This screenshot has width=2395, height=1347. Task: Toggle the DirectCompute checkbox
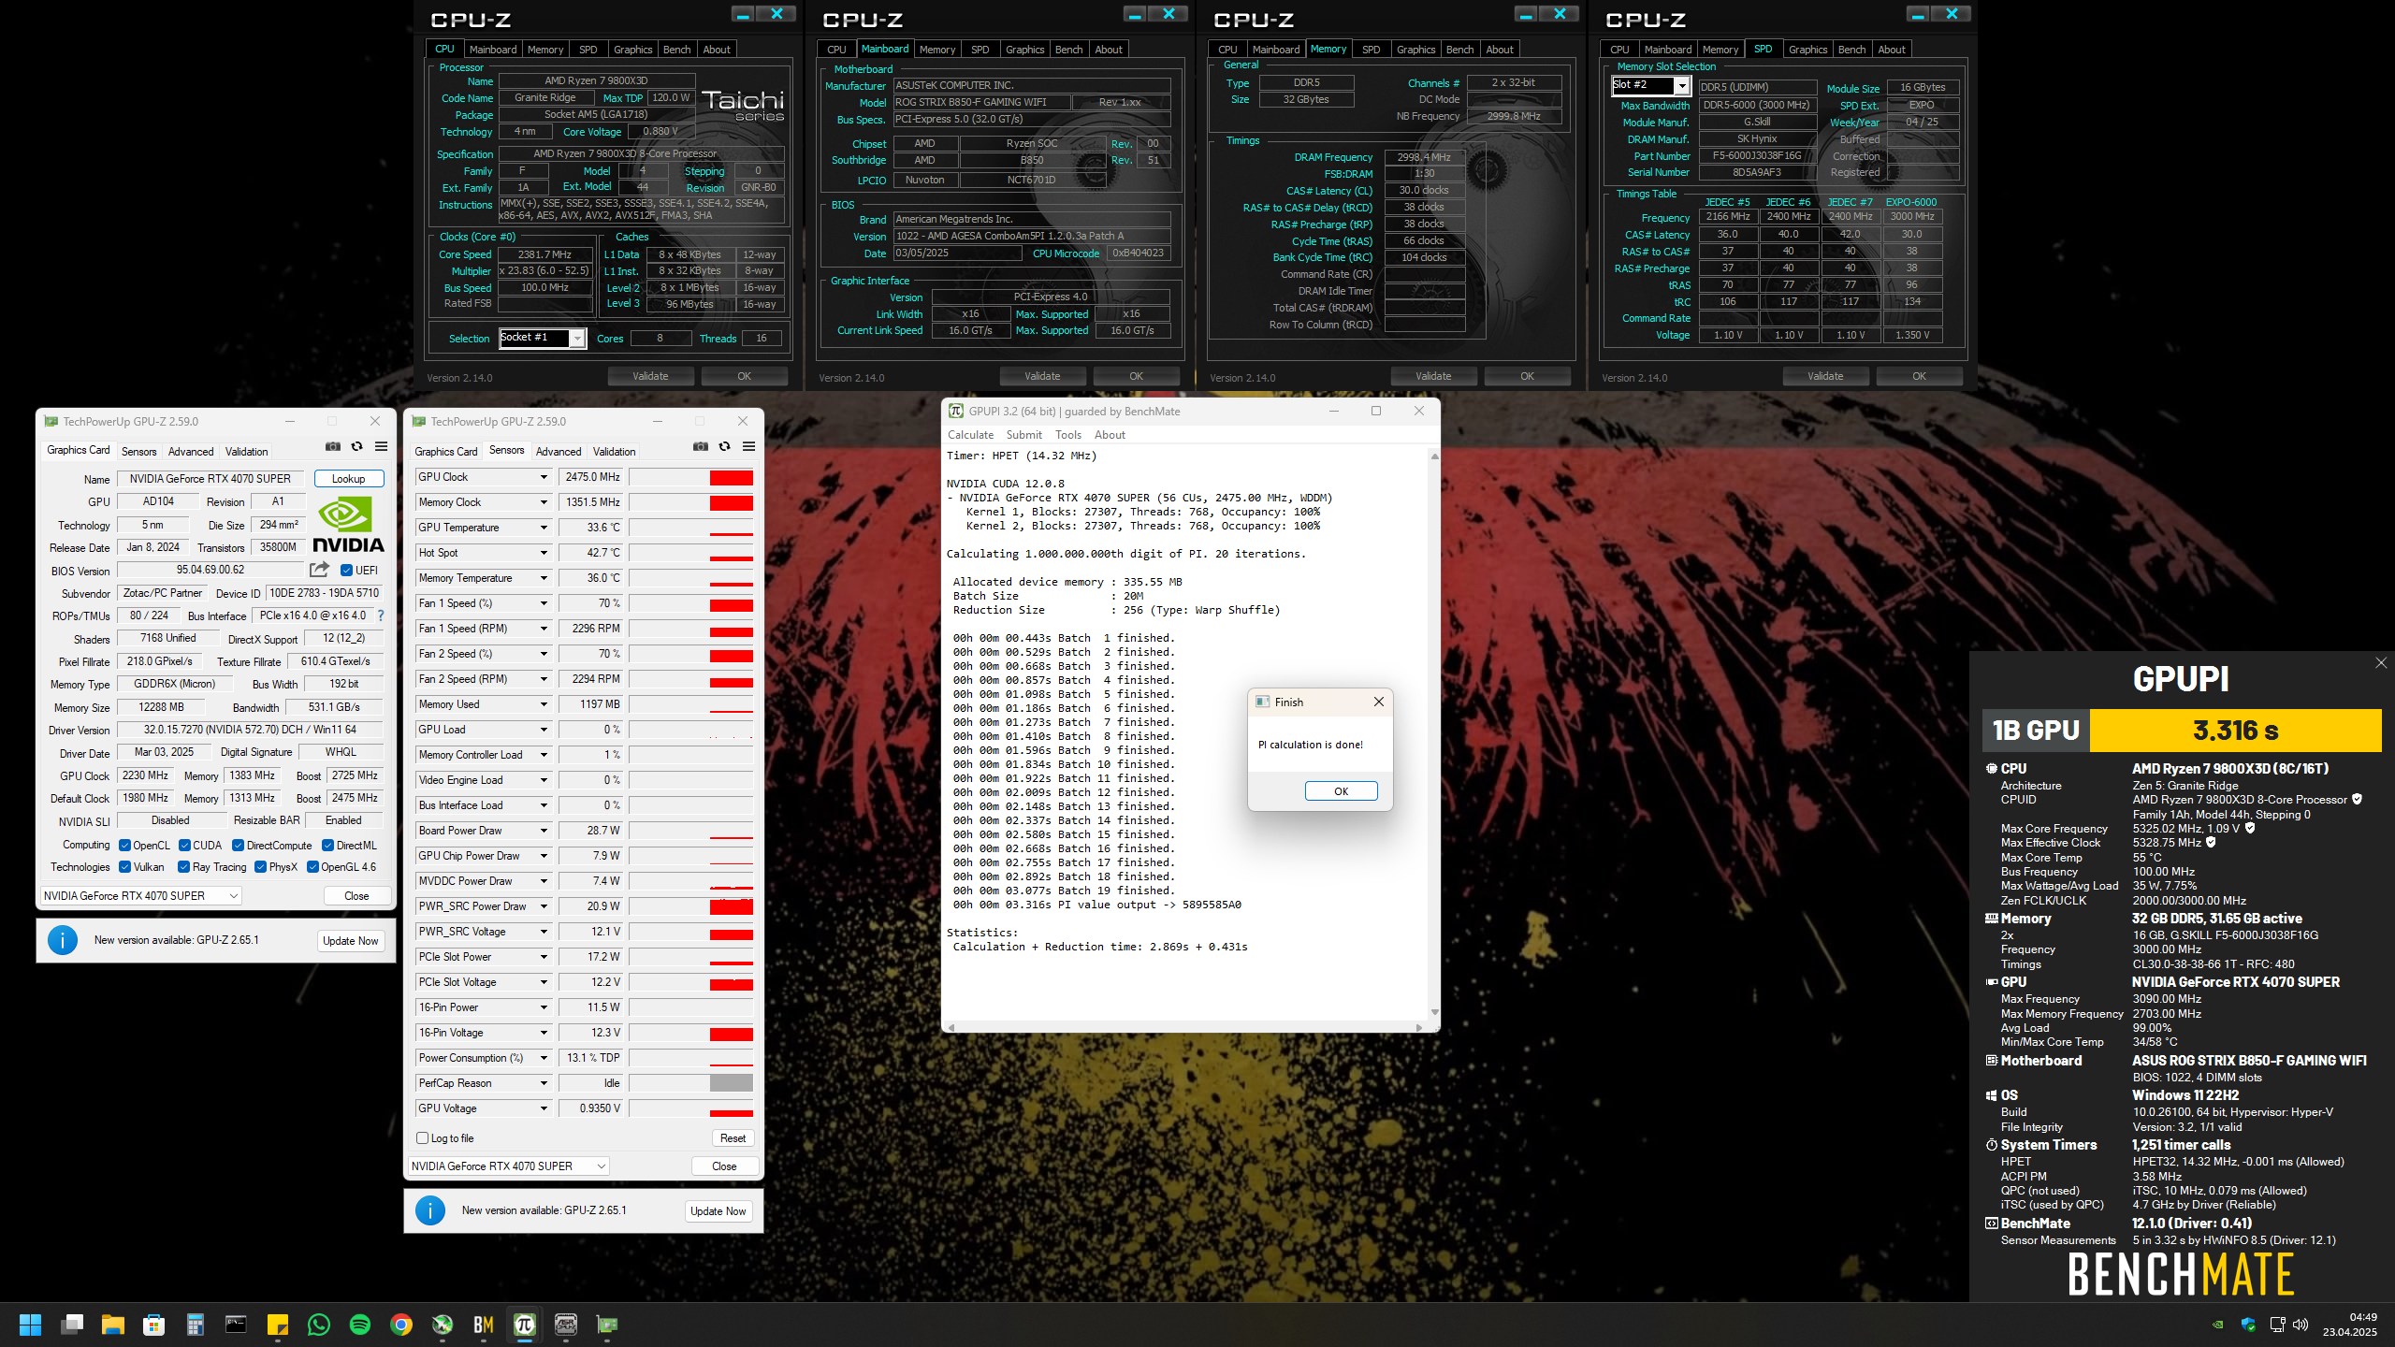coord(239,846)
